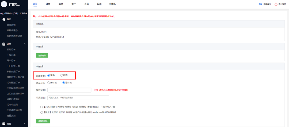Viewport: 289px width, 127px height.
Task: Expand the 商品 sidebar section
Action: tap(25, 124)
